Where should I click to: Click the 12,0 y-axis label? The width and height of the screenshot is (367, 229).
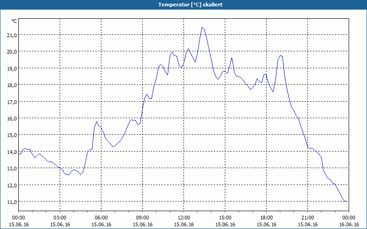click(x=12, y=185)
